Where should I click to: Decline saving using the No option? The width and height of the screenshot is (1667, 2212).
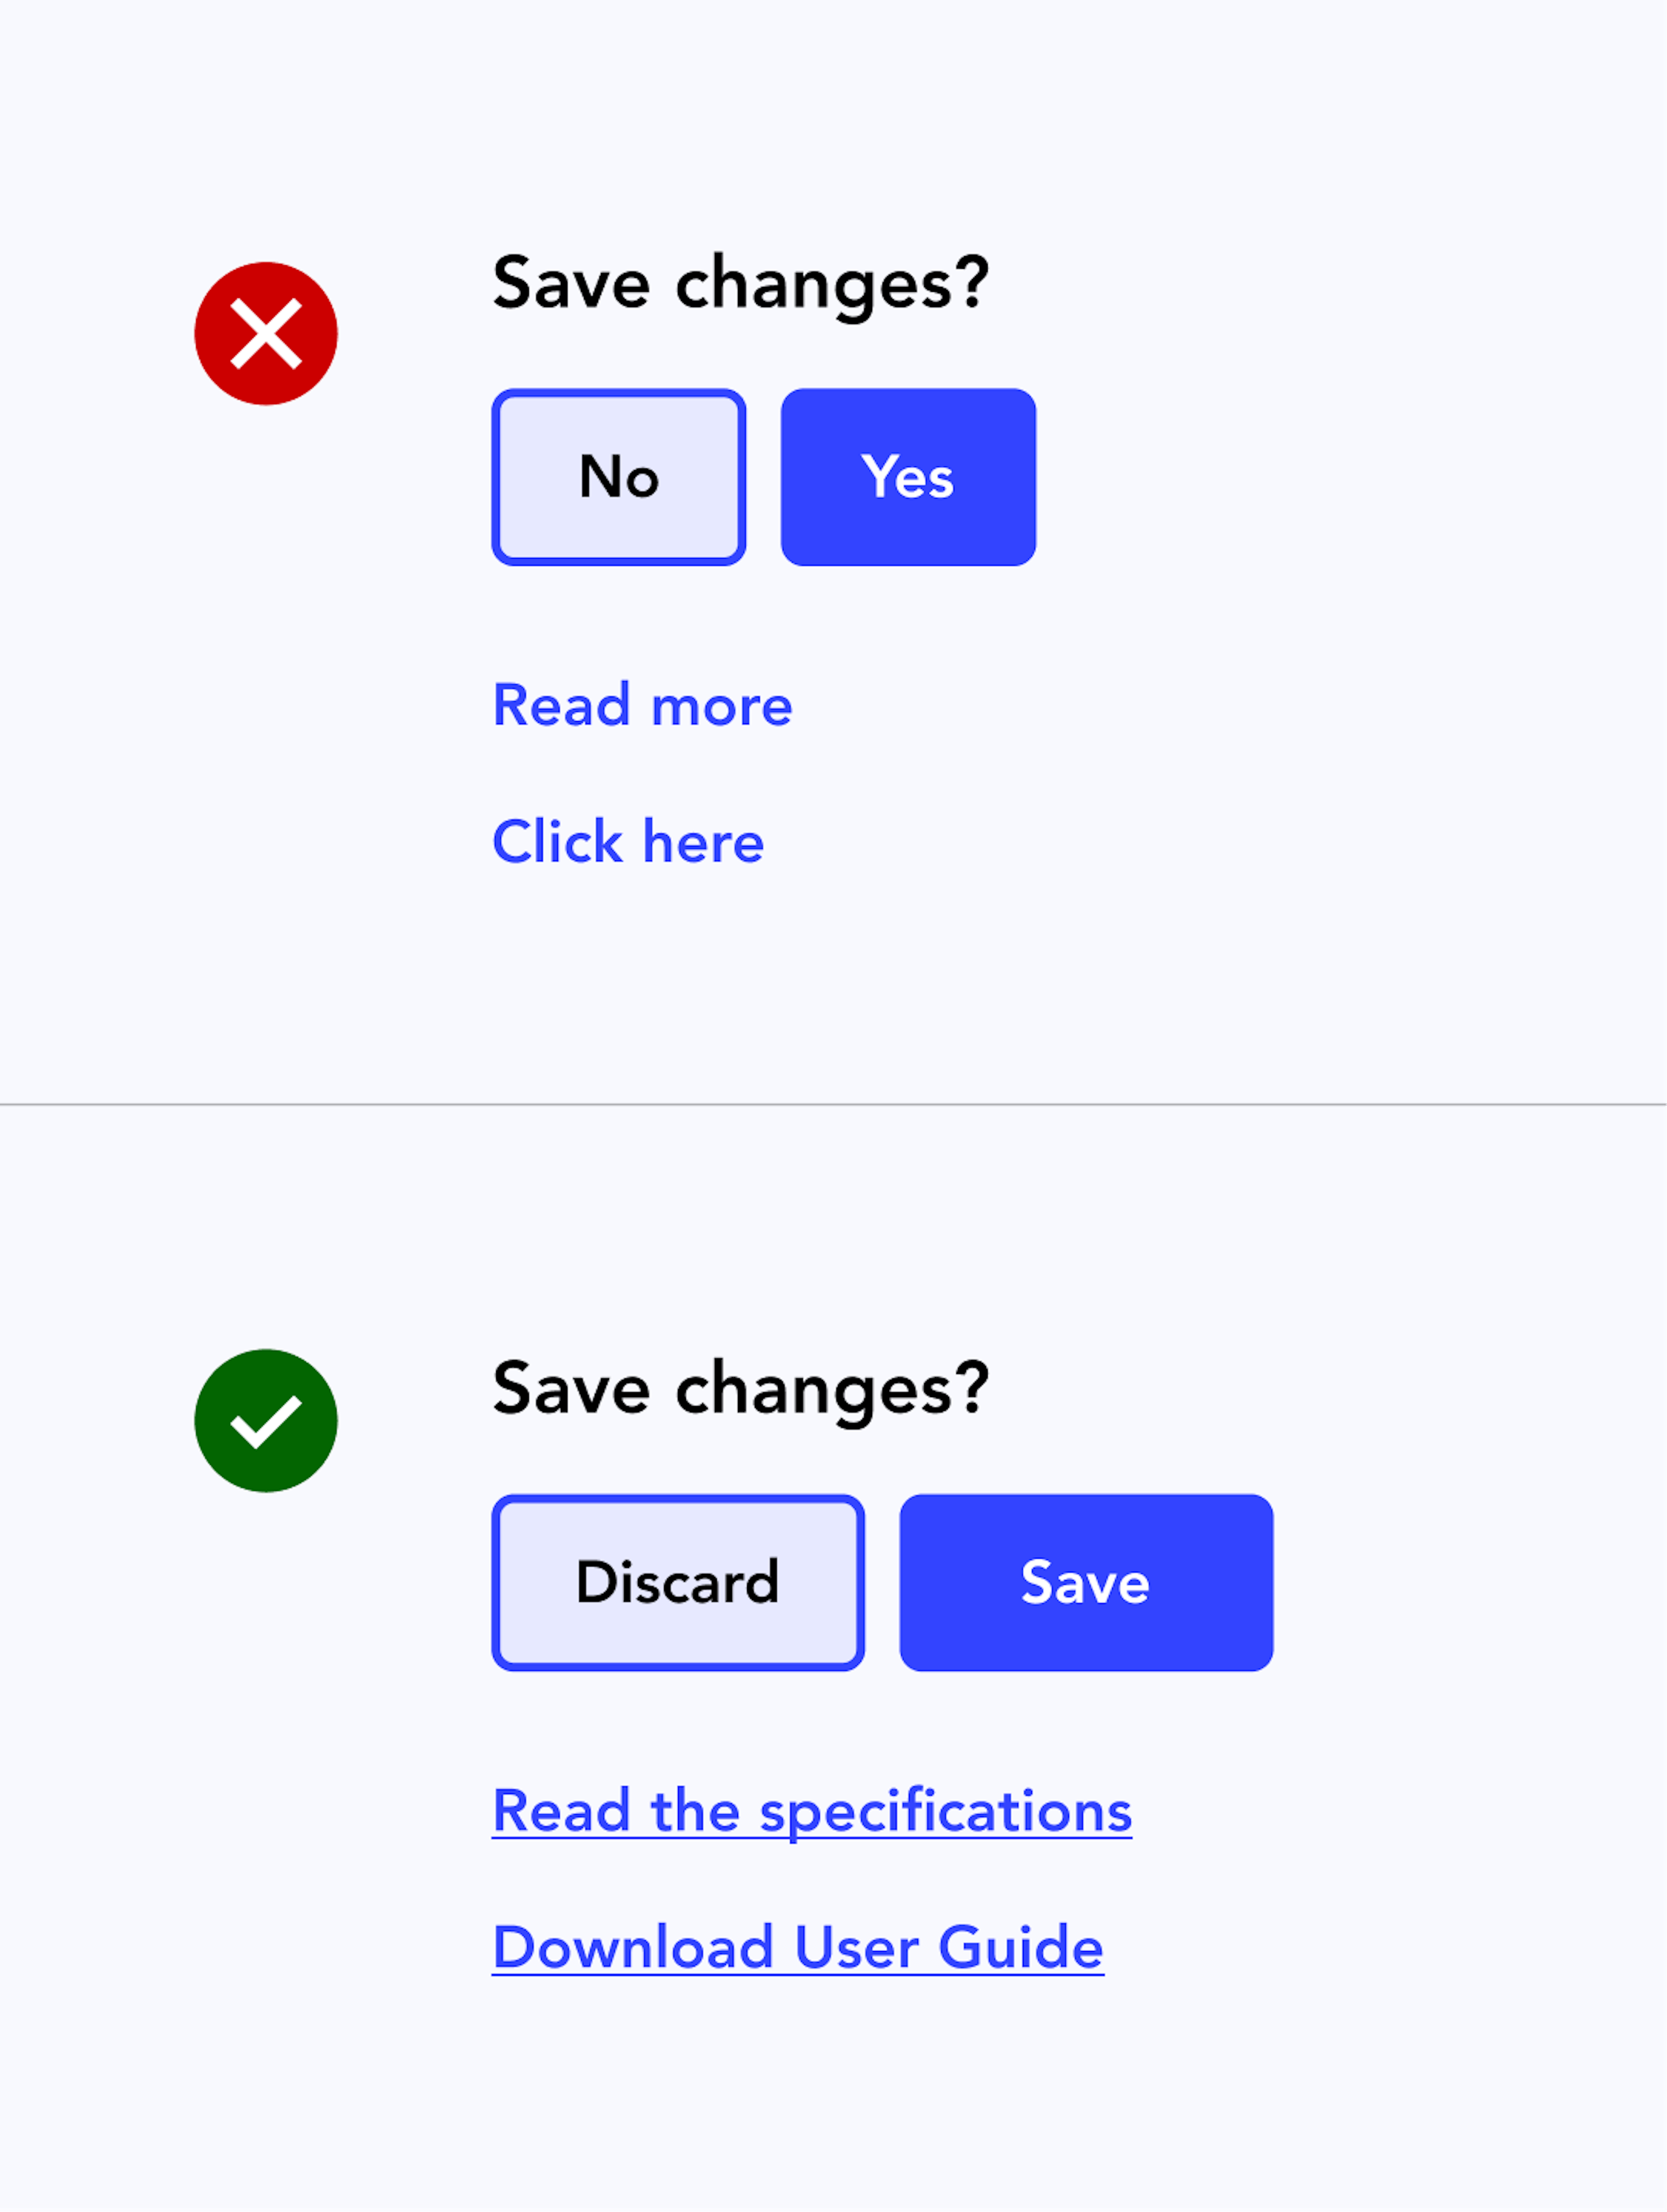pos(619,477)
